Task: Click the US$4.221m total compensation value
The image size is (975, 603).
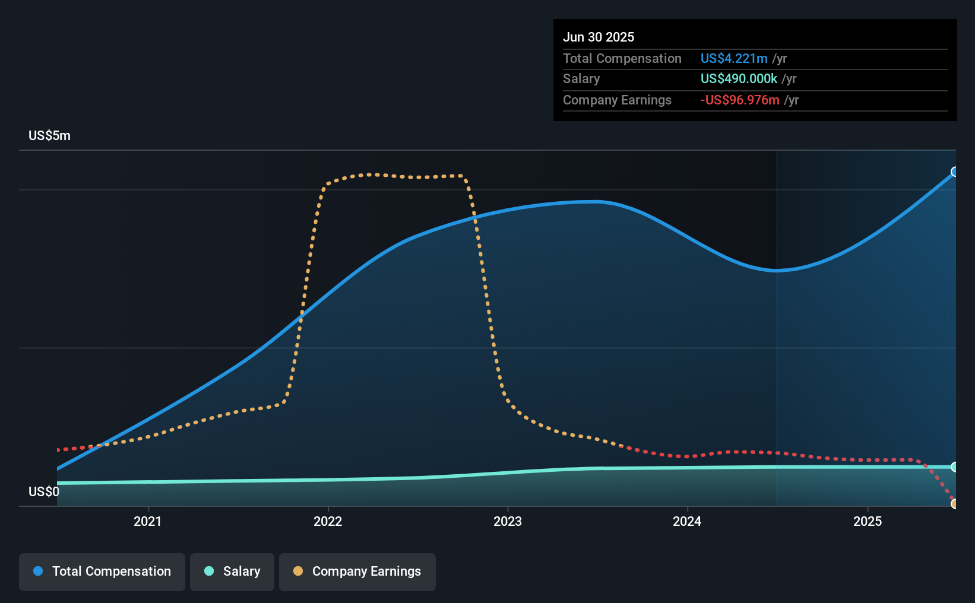Action: tap(734, 58)
